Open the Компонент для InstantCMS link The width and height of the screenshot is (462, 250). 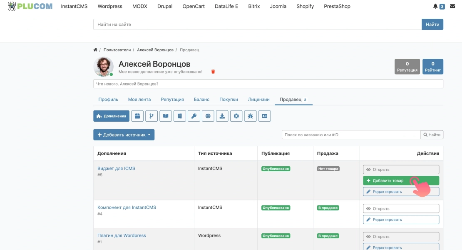(127, 207)
